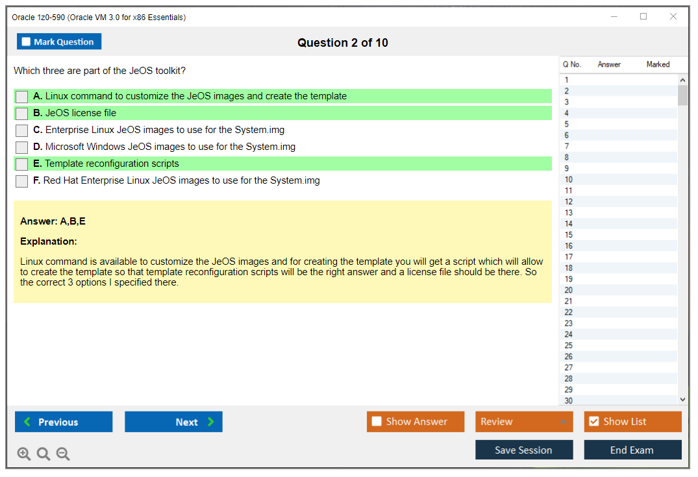Click the Save Session button
698x477 pixels.
[x=524, y=450]
